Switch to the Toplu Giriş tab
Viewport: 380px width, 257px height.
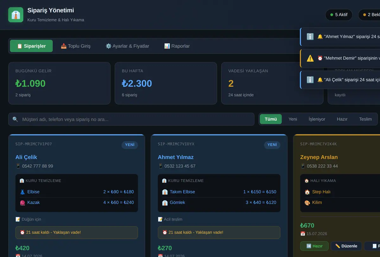(x=76, y=46)
